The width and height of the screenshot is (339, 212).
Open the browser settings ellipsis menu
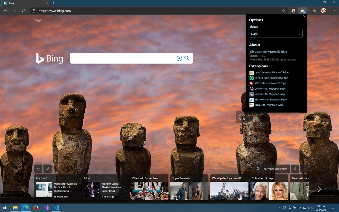click(x=333, y=10)
